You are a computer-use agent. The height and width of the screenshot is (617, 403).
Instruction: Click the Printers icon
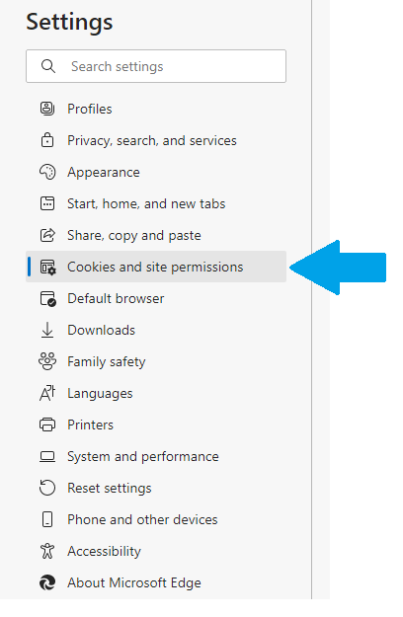point(47,424)
